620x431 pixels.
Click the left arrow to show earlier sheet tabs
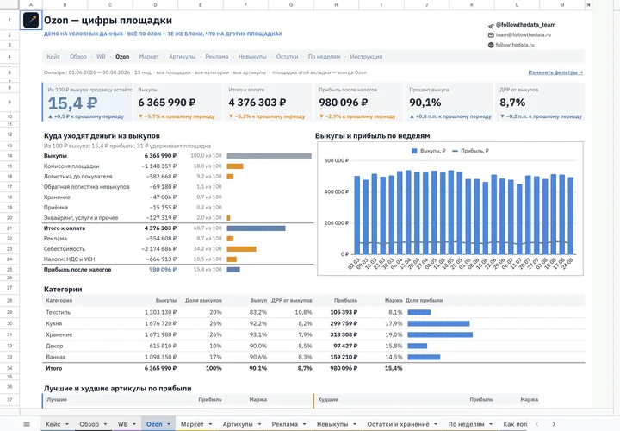[x=536, y=424]
